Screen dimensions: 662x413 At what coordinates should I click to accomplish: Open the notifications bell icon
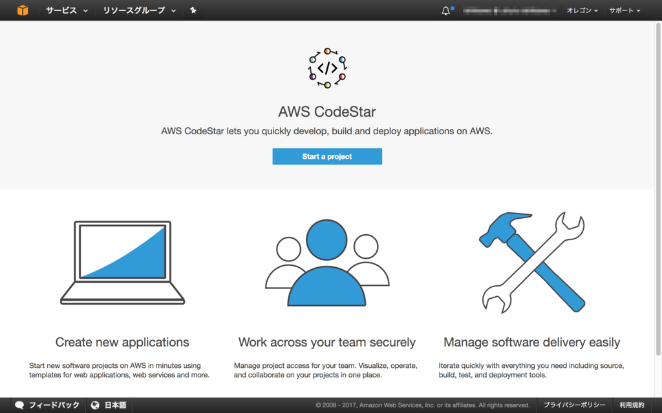coord(446,10)
